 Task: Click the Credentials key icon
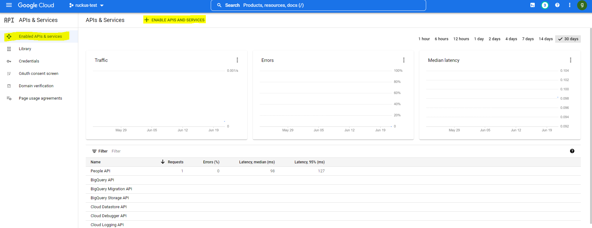[9, 61]
